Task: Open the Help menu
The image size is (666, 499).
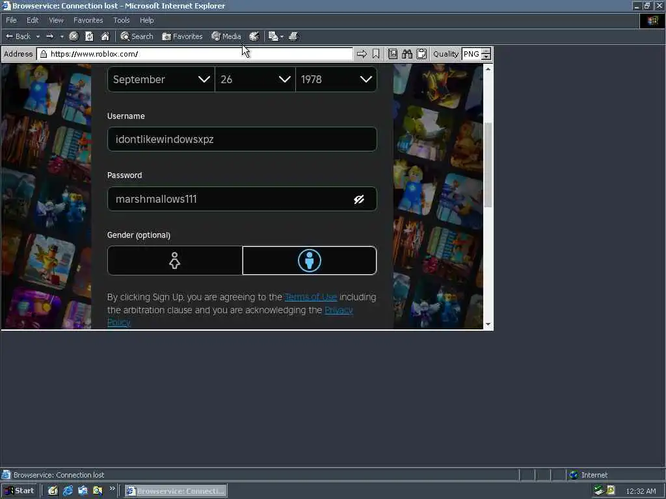Action: point(146,20)
